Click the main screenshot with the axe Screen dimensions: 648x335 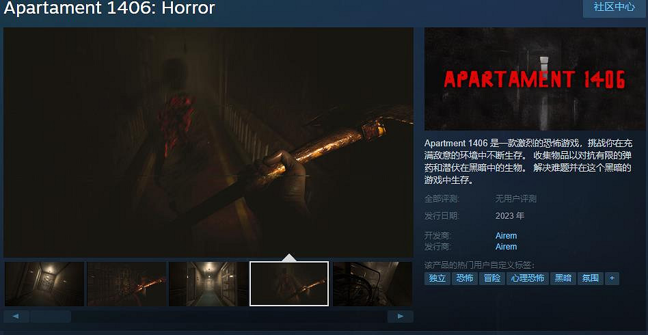click(208, 143)
